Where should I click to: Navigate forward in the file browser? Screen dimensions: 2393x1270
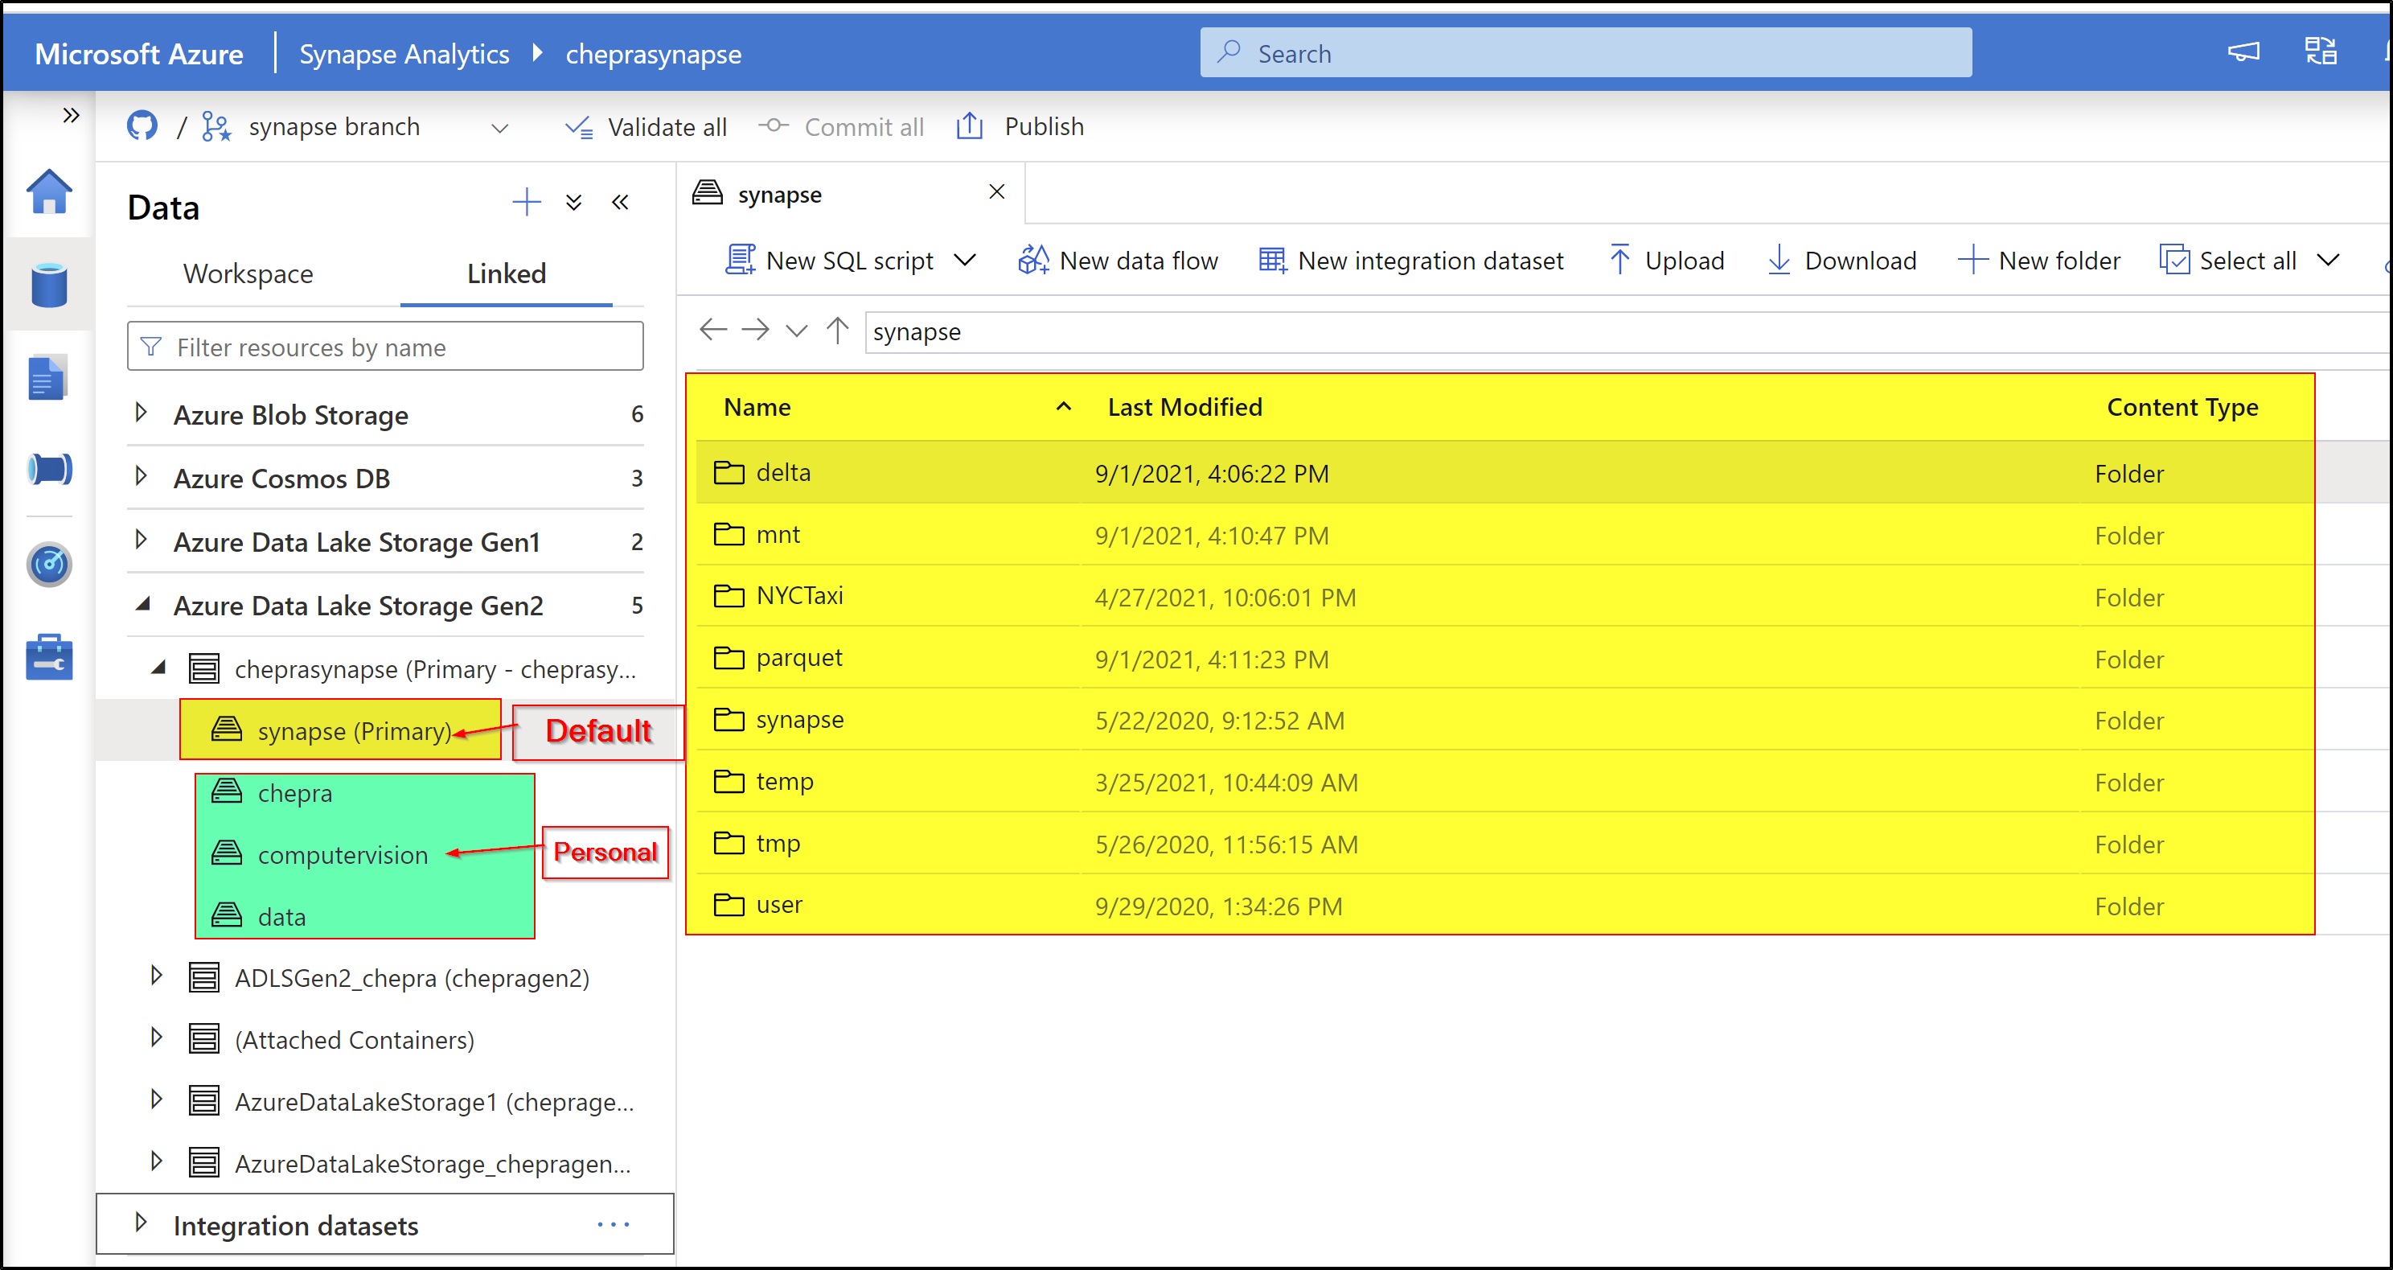pyautogui.click(x=755, y=329)
